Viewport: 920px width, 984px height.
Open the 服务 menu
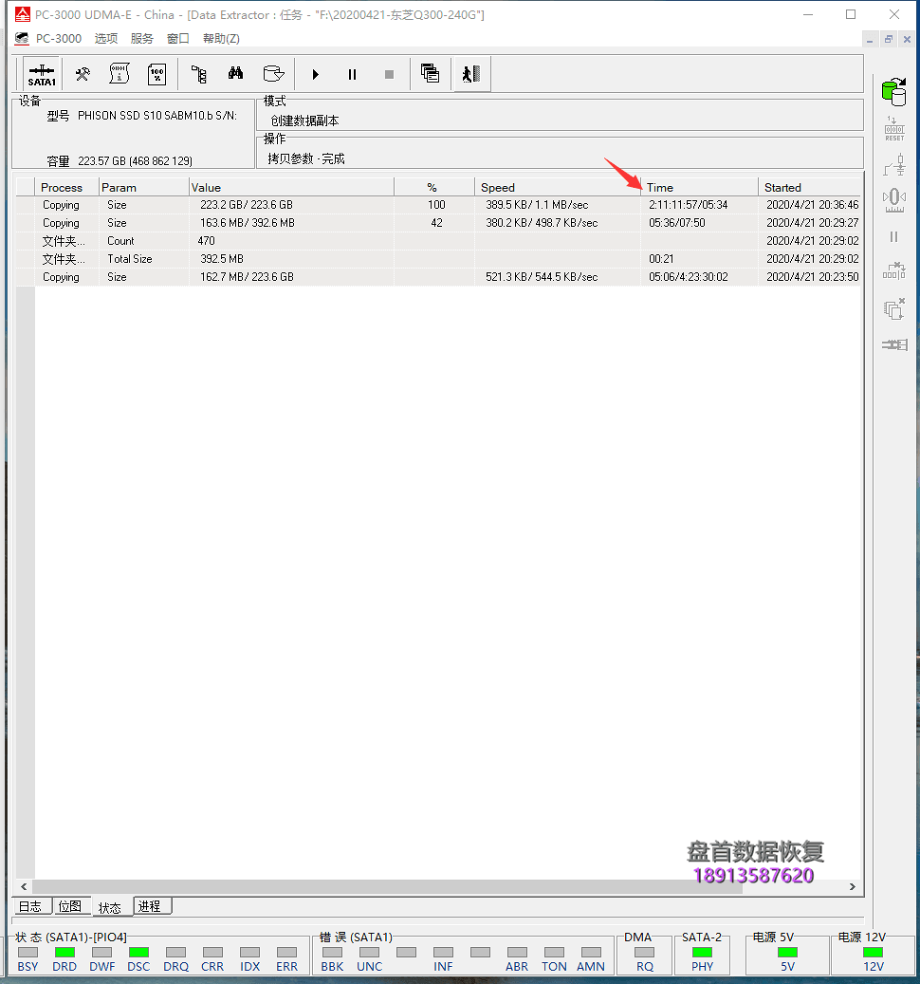click(x=141, y=39)
